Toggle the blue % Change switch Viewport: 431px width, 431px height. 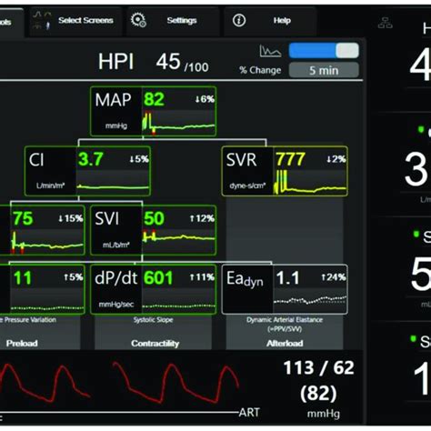(324, 50)
